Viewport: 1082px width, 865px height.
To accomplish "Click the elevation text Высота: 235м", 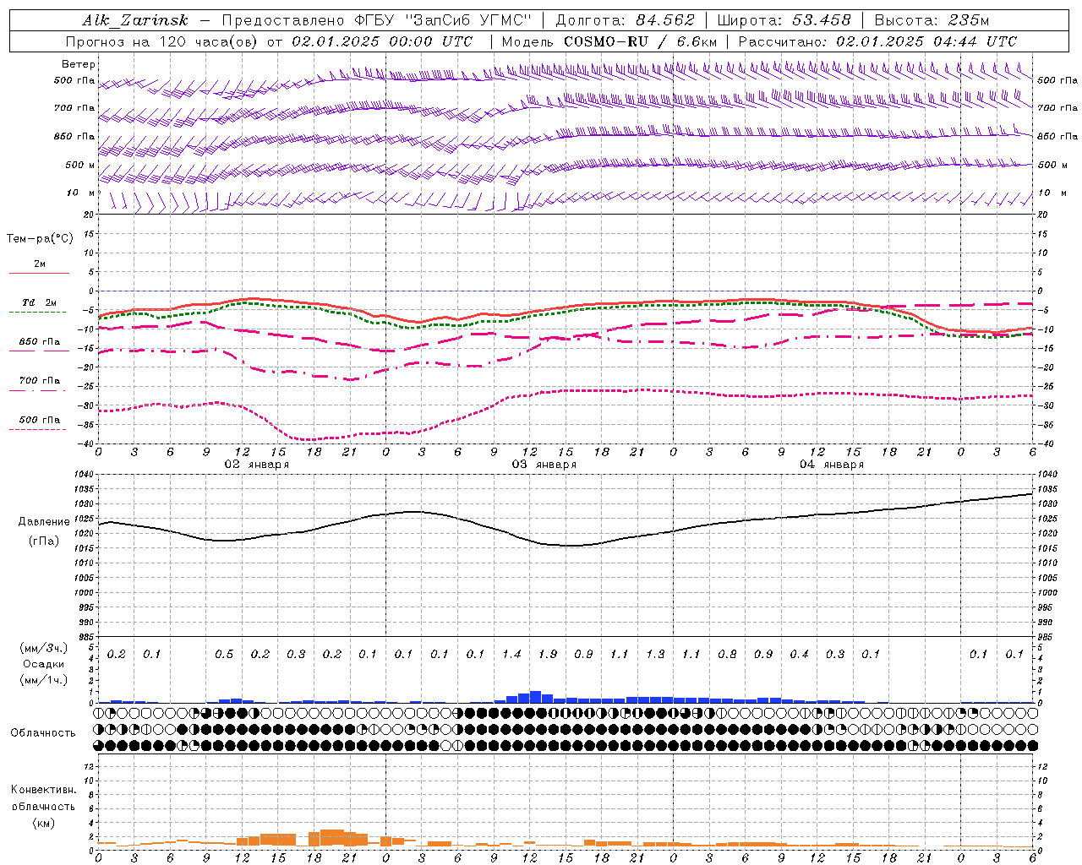I will click(932, 20).
